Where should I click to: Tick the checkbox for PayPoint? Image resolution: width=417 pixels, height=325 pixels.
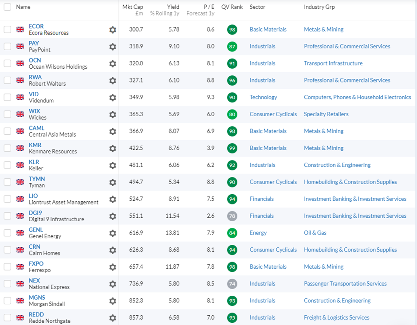click(8, 47)
